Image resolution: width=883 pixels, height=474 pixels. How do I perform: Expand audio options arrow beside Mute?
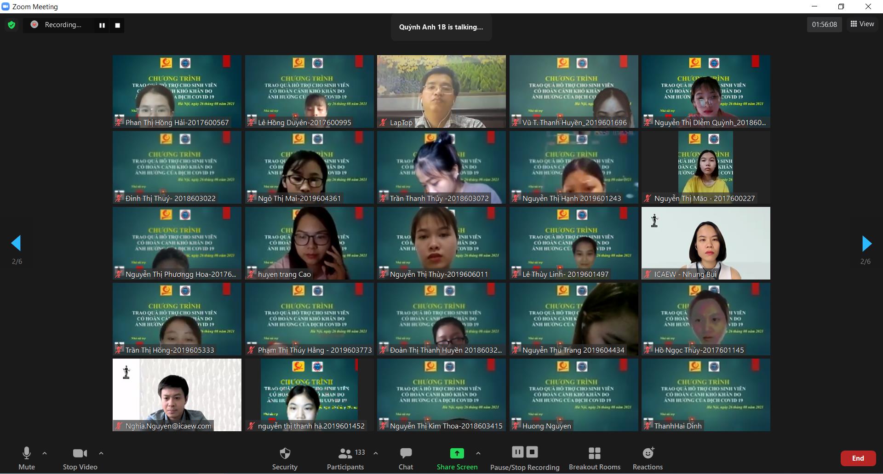(x=45, y=453)
